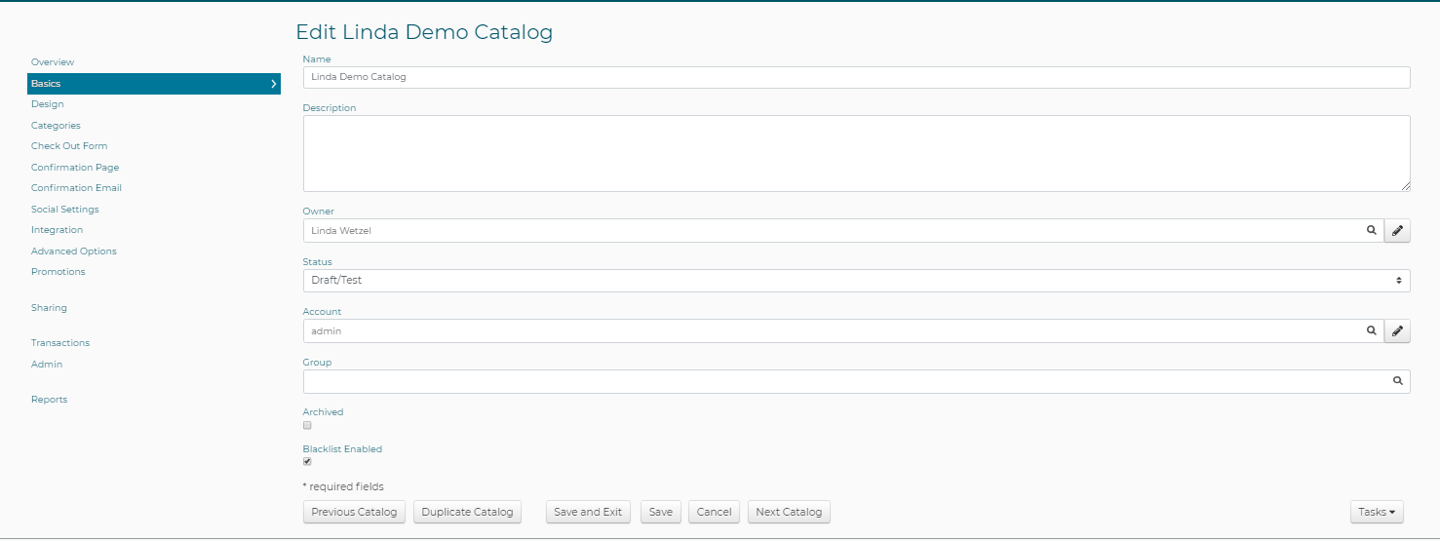The width and height of the screenshot is (1440, 541).
Task: Click the chevron arrow on the Basics item
Action: point(273,84)
